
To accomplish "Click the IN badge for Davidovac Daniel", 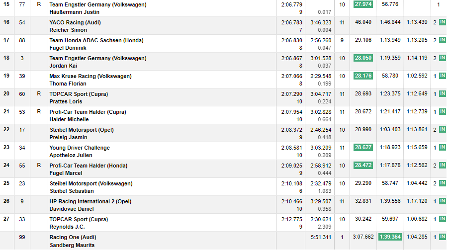I will (442, 201).
